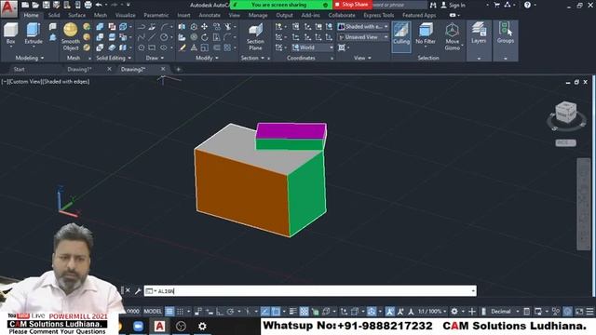Expand the command line history arrow

pos(473,291)
